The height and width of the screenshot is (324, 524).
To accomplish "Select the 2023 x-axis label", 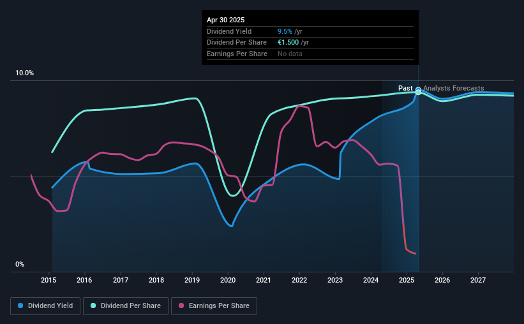I will pos(335,280).
